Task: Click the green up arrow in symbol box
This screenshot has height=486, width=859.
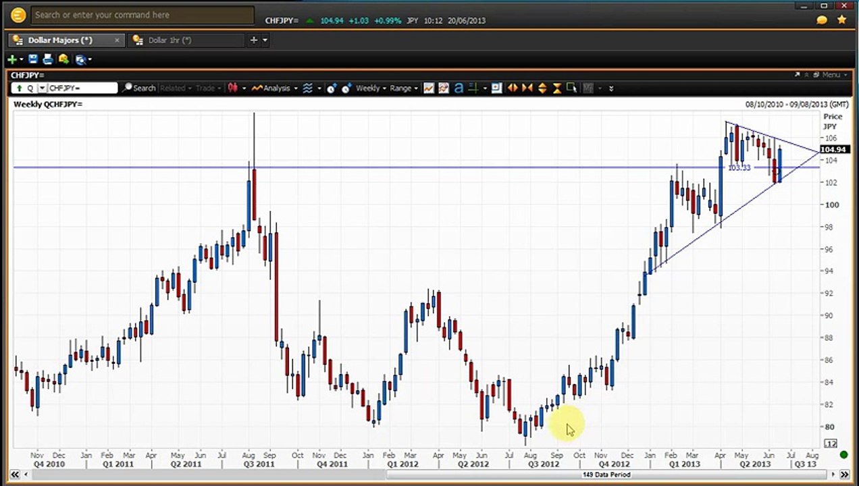Action: tap(19, 88)
